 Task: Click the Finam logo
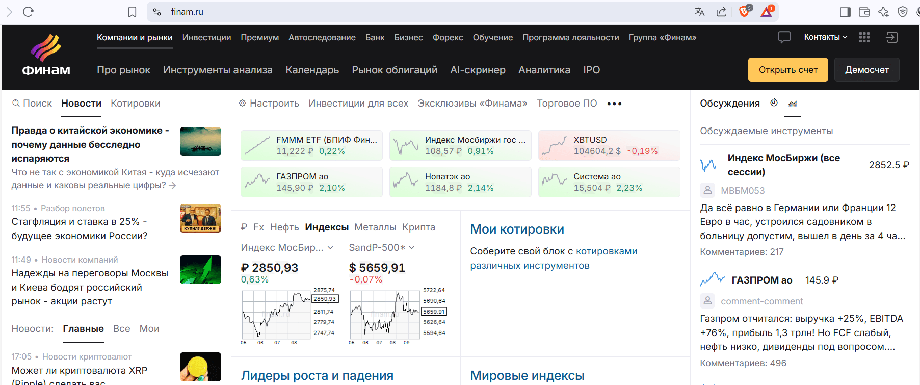46,55
